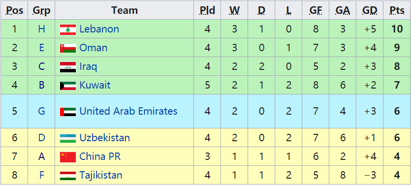Viewport: 411px width, 185px height.
Task: Open Group A link in China PR row
Action: (x=41, y=156)
